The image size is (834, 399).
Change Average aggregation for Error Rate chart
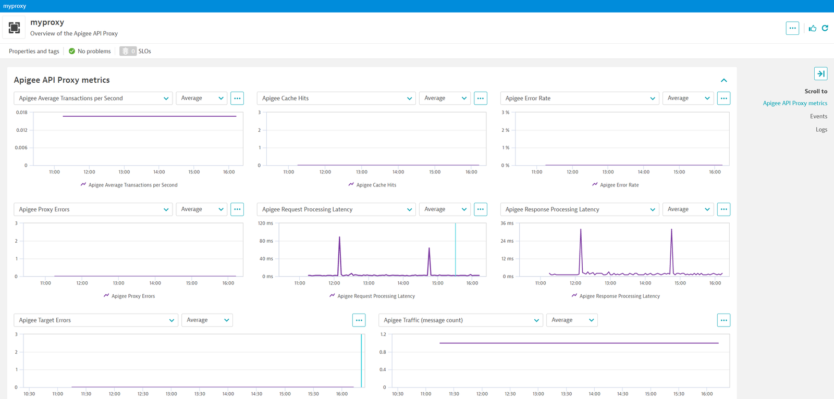point(688,98)
